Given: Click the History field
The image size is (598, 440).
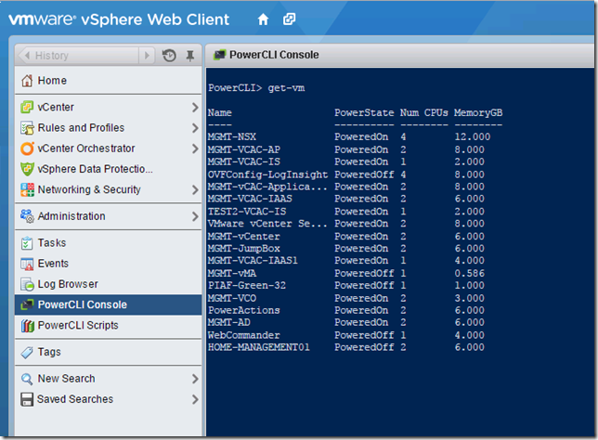Looking at the screenshot, I should pos(86,56).
